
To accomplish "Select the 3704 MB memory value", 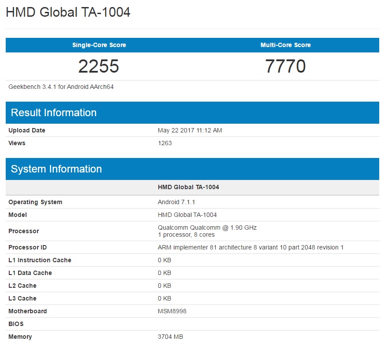I will pyautogui.click(x=170, y=337).
